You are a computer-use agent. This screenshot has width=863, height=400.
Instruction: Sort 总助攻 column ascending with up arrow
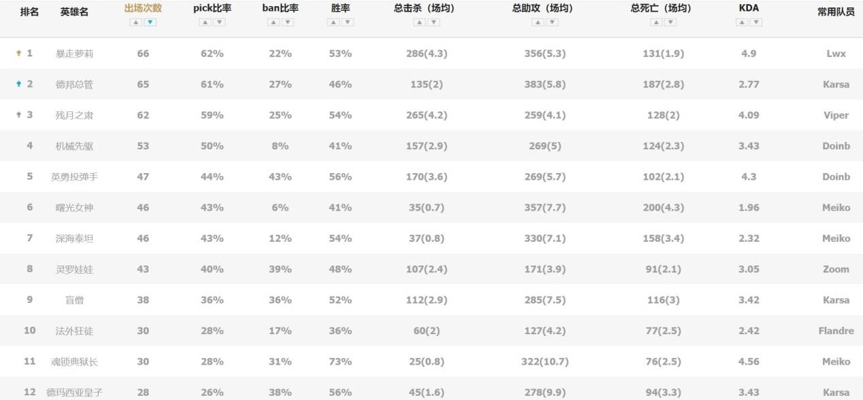click(537, 22)
